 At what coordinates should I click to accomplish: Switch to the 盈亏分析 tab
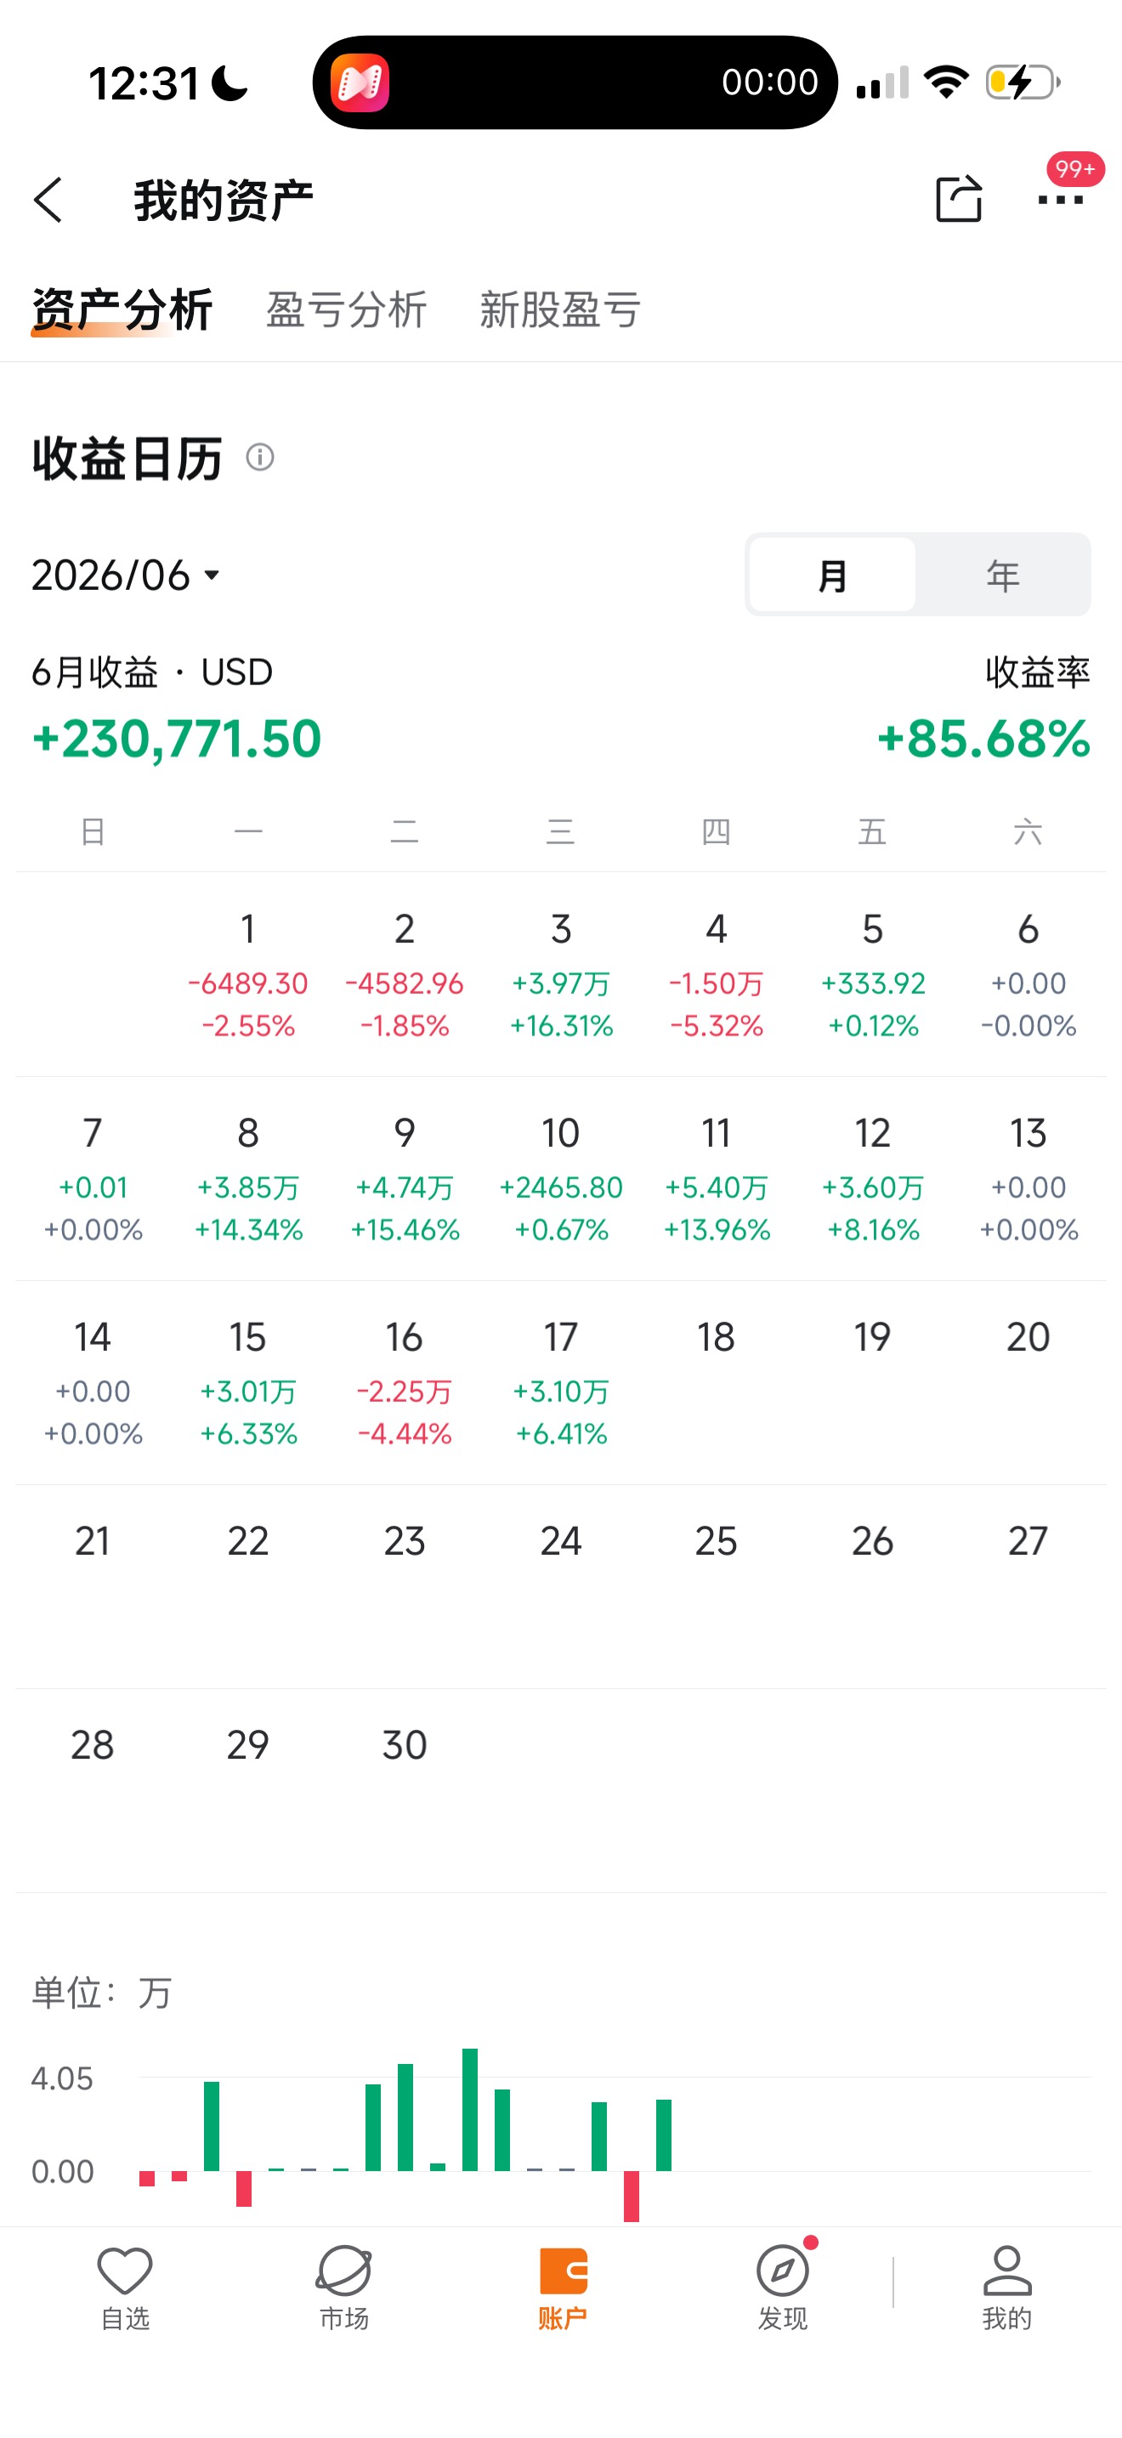point(346,309)
